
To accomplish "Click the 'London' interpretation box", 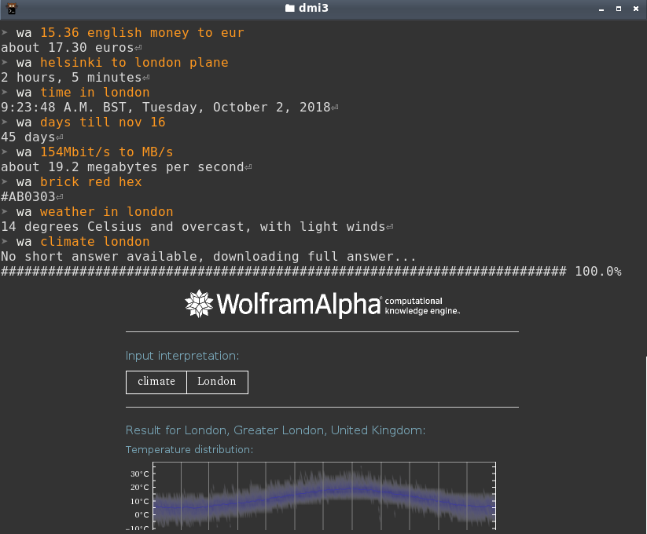I will click(218, 382).
